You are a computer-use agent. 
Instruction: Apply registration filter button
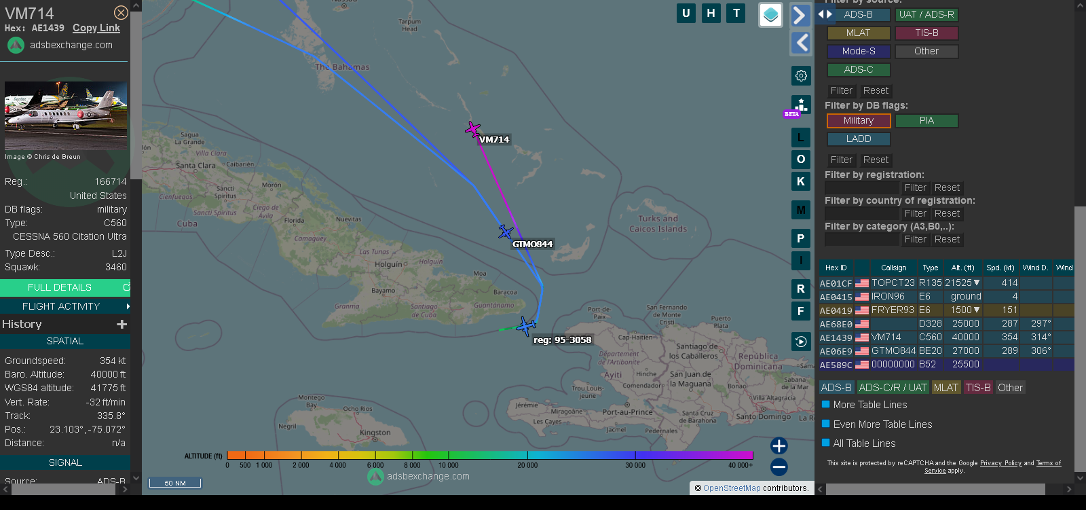915,187
